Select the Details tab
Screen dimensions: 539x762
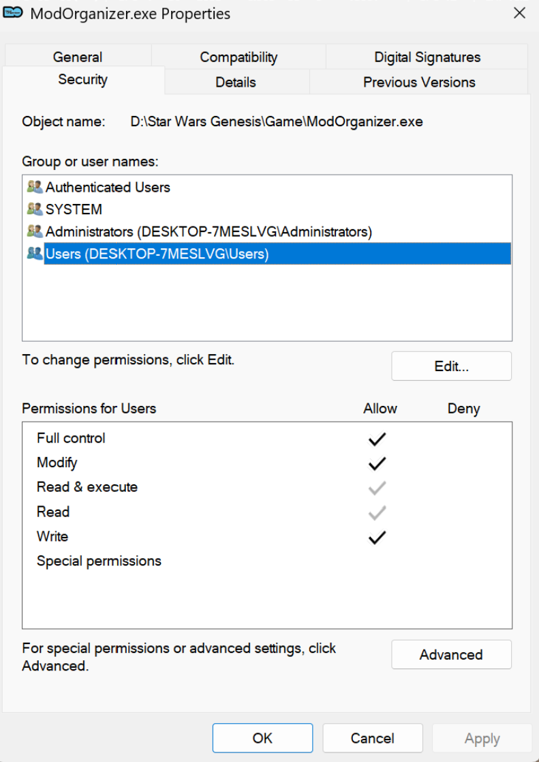tap(236, 83)
